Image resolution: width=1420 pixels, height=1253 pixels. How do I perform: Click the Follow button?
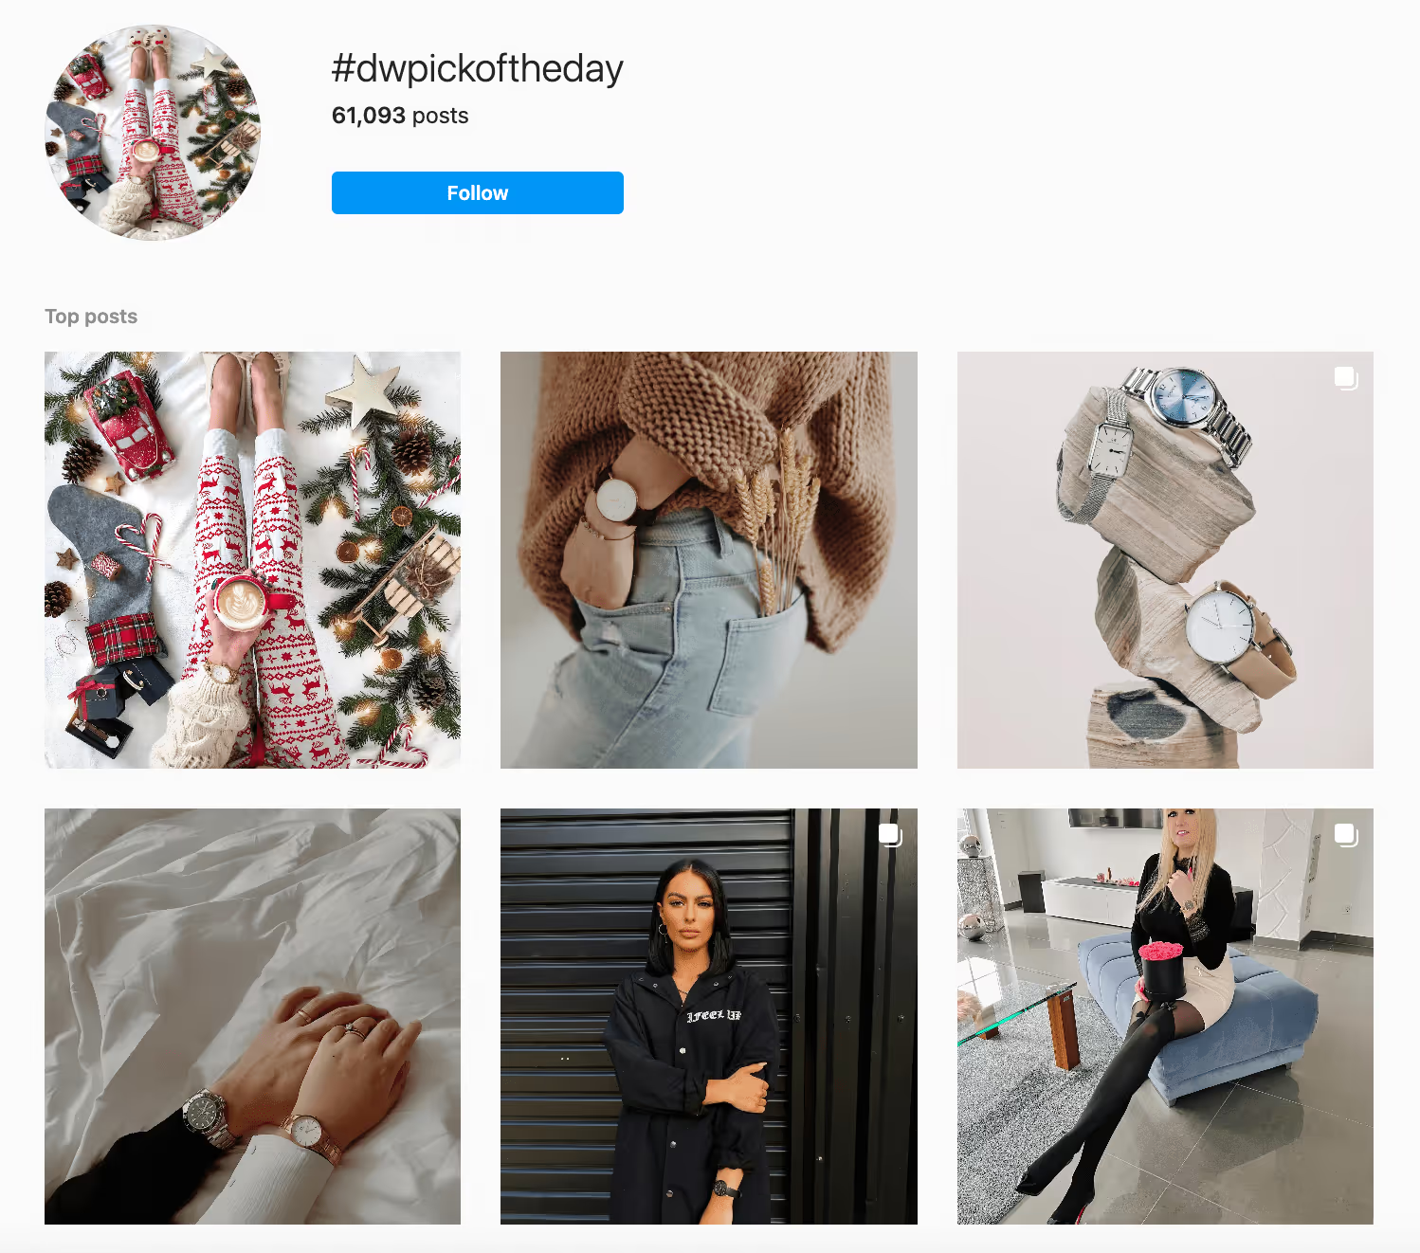[x=477, y=192]
